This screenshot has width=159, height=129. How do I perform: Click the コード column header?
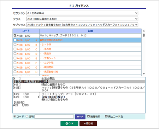click(26, 31)
